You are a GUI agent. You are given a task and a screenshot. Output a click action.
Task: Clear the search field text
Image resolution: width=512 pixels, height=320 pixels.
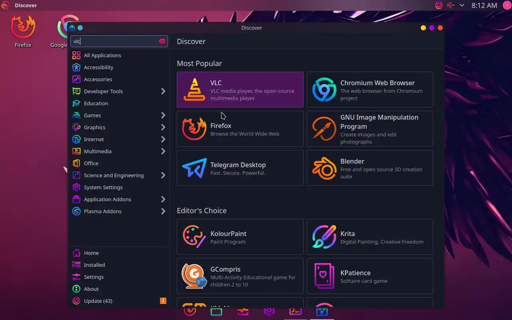pos(162,41)
